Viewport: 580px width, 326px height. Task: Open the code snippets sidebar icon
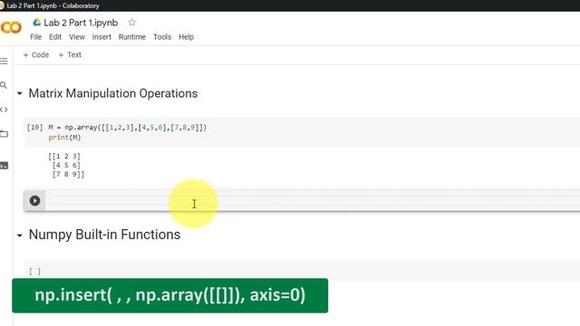tap(4, 110)
